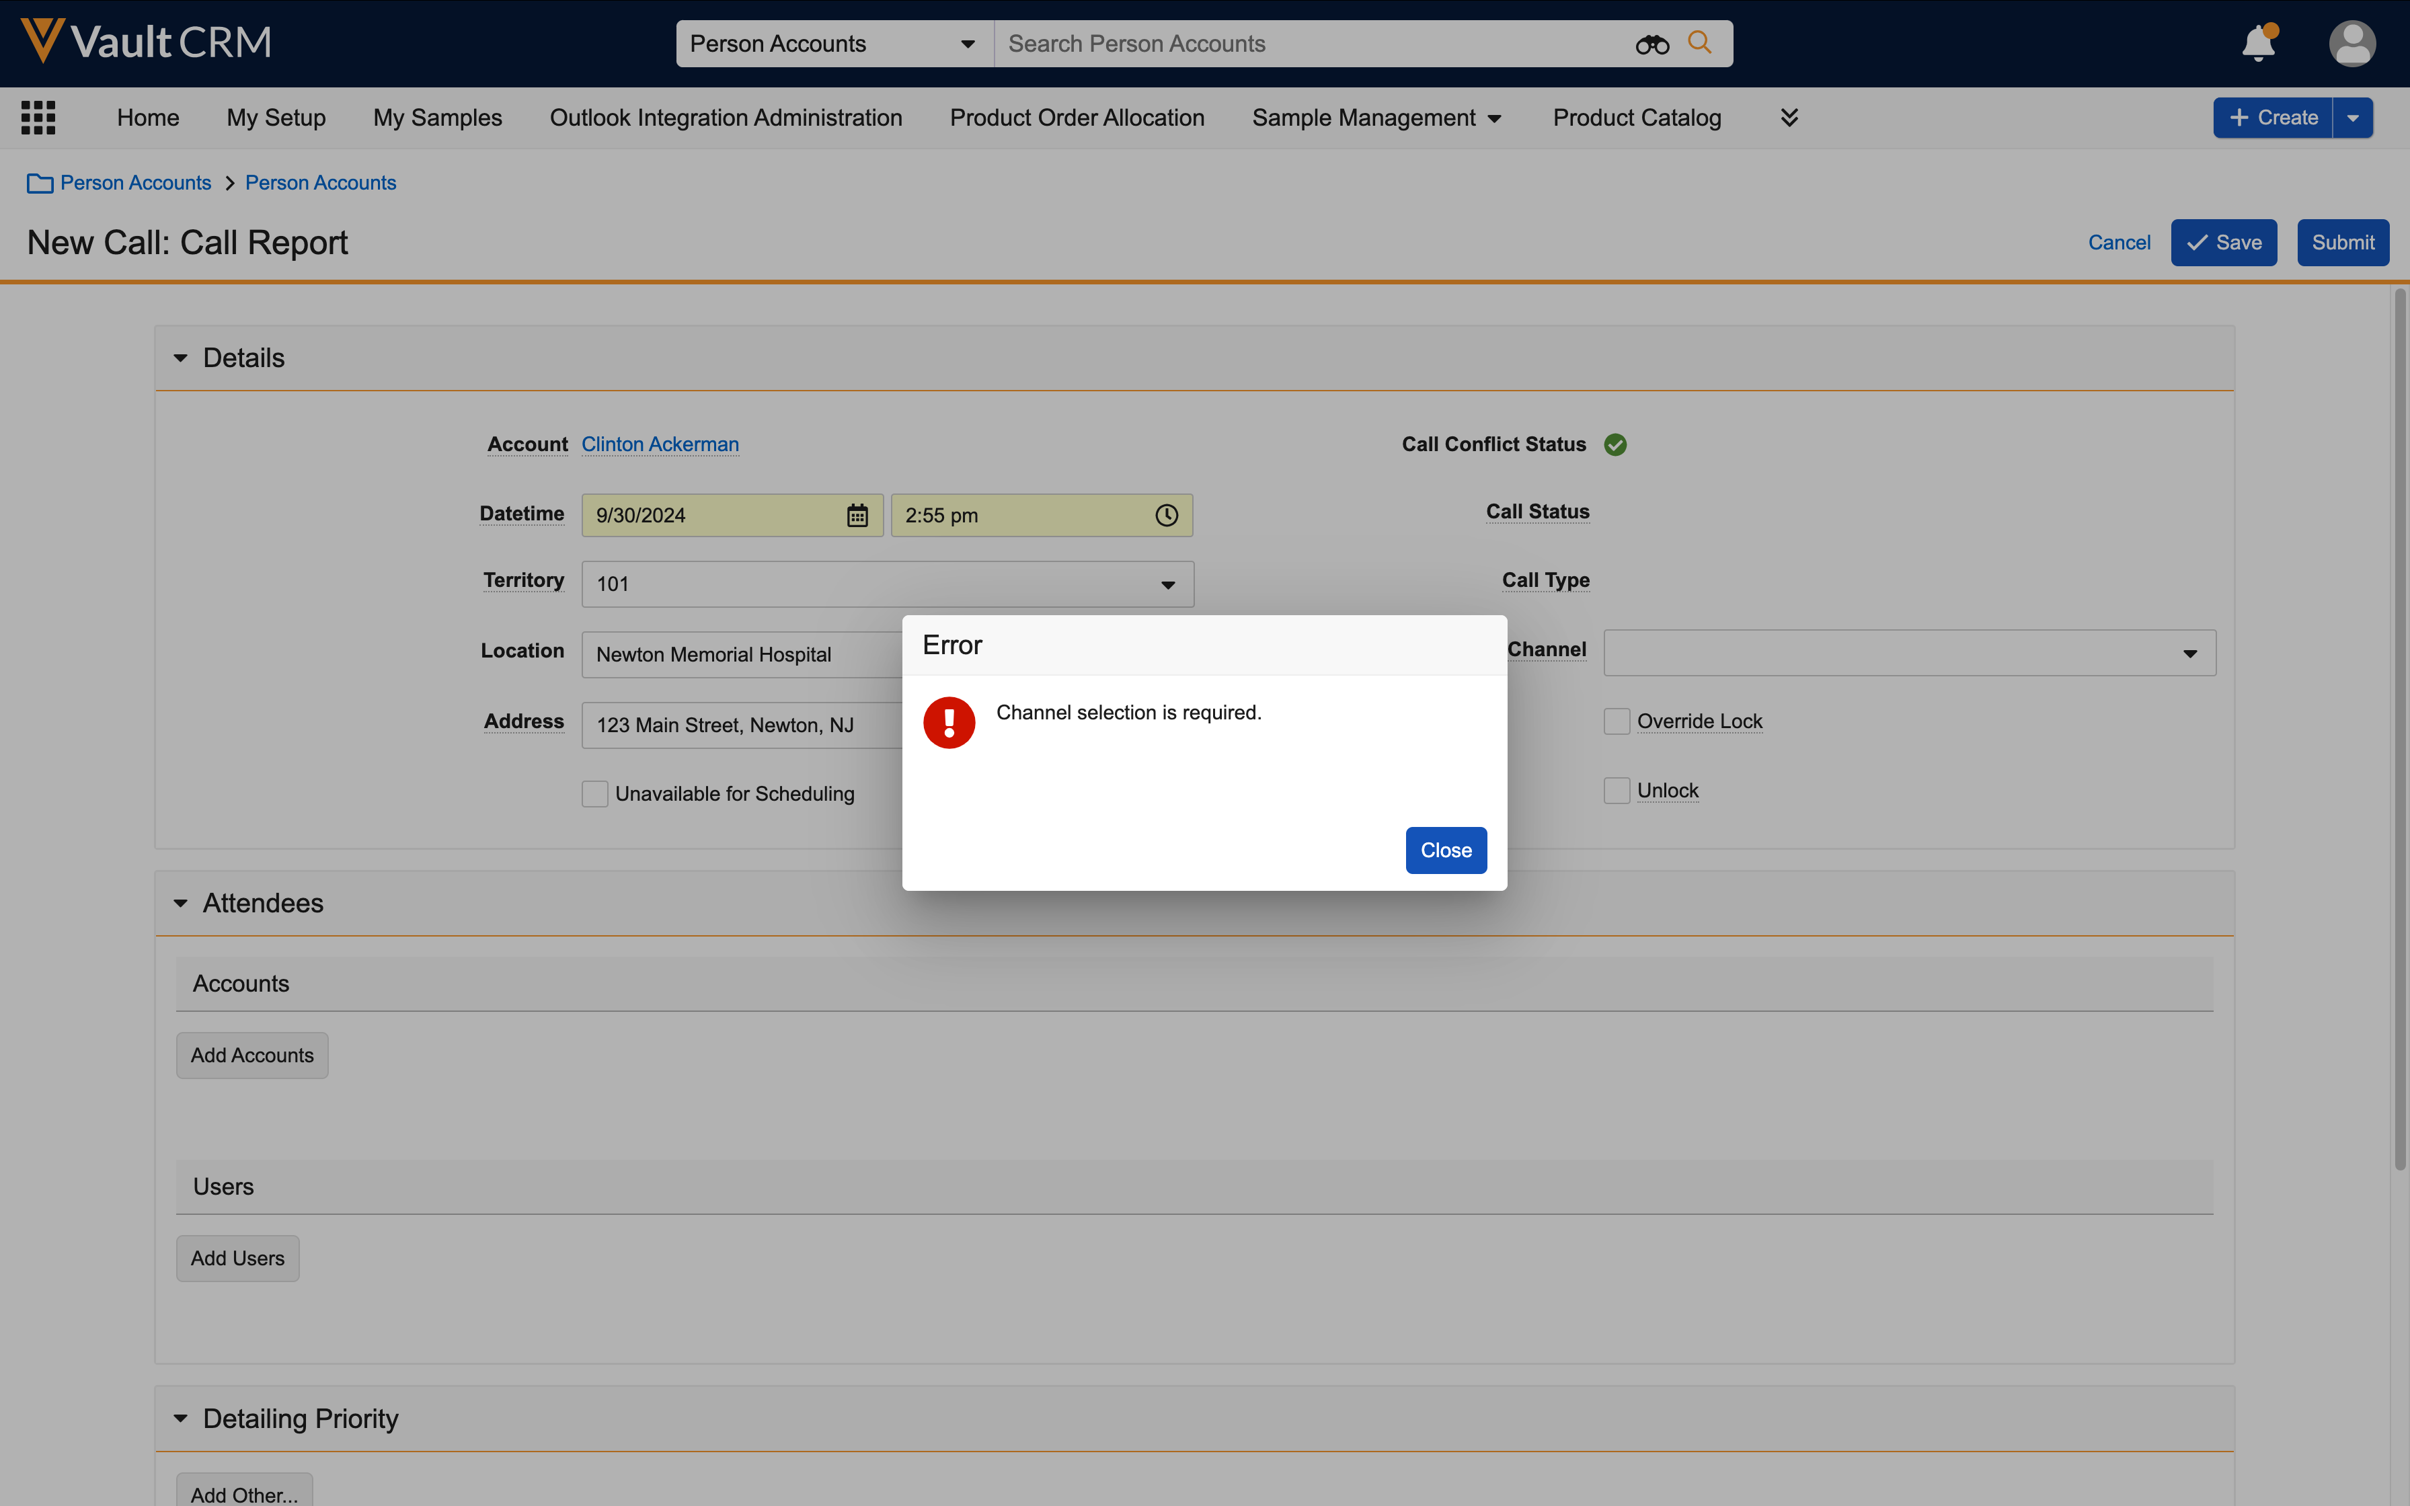This screenshot has width=2410, height=1506.
Task: Tick Unavailable for Scheduling checkbox
Action: click(x=594, y=794)
